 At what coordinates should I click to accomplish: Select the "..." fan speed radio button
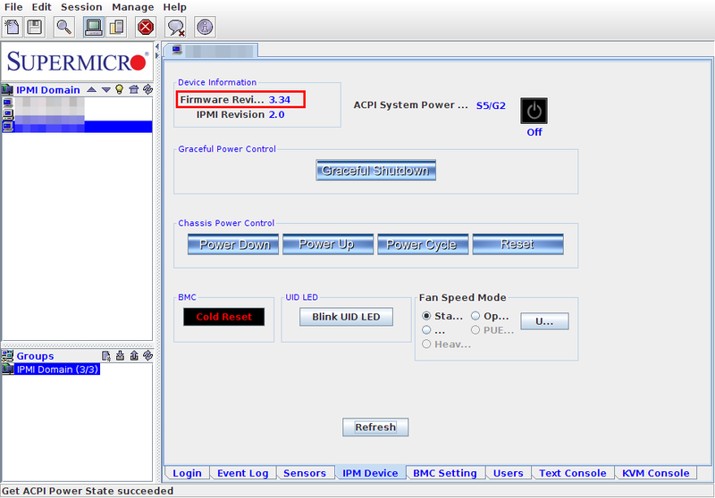[x=426, y=330]
